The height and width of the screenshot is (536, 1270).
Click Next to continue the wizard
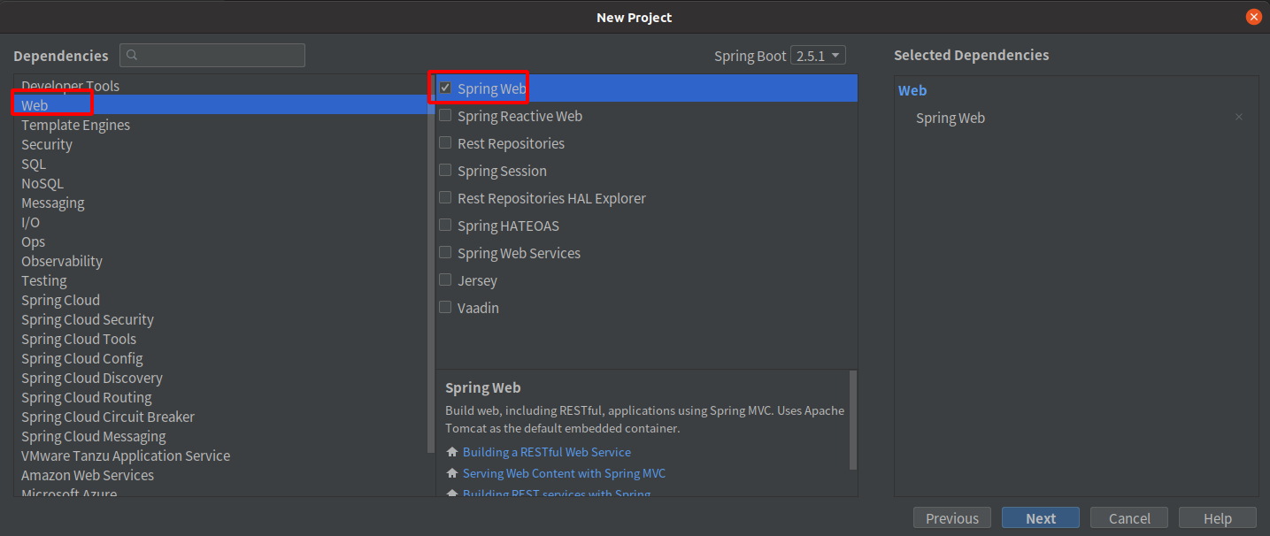point(1041,518)
